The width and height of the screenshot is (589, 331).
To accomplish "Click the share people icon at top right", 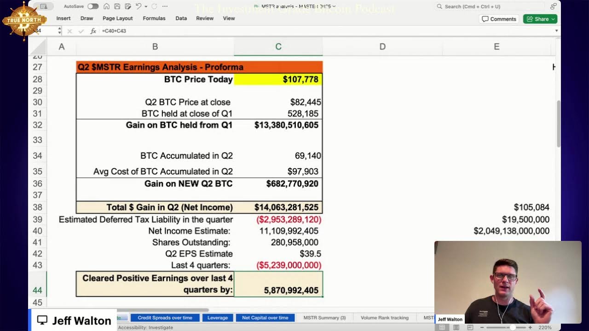I will [x=554, y=6].
